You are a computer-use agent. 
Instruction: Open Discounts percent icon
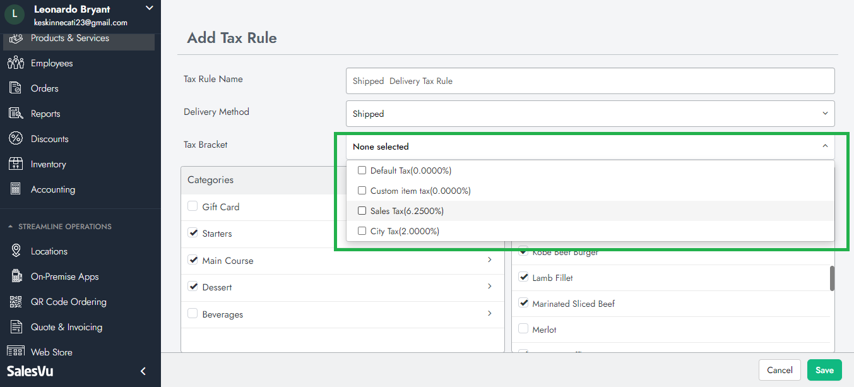pyautogui.click(x=16, y=139)
